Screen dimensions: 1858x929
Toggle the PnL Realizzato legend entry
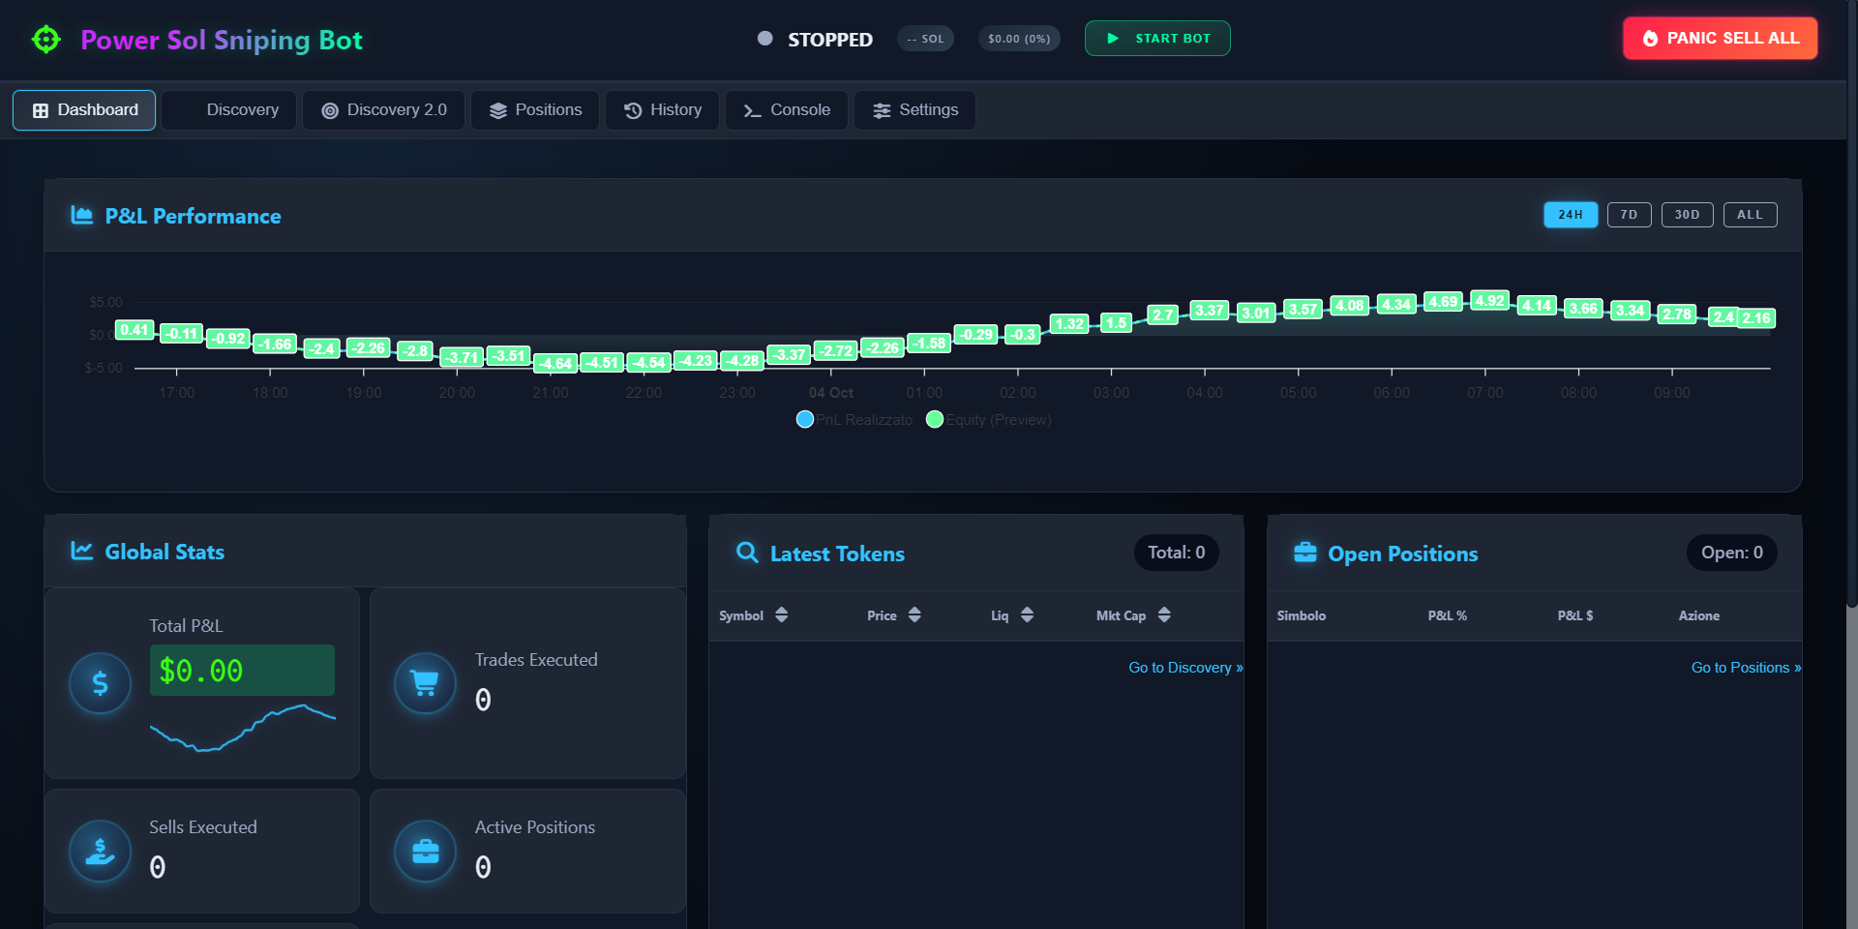tap(854, 419)
